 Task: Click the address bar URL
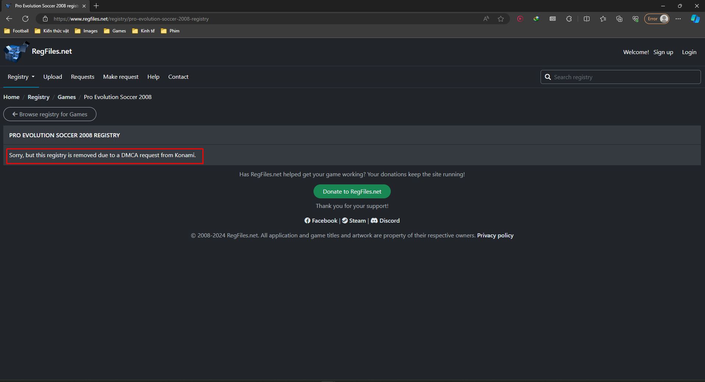pyautogui.click(x=131, y=19)
